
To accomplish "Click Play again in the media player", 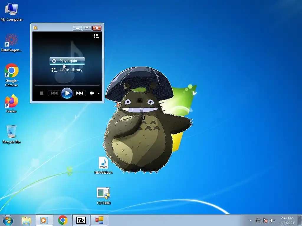I will (x=67, y=61).
